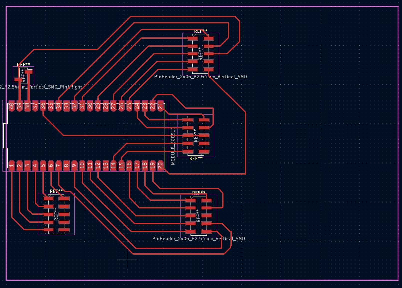Click pad 6 of the module

[51, 165]
